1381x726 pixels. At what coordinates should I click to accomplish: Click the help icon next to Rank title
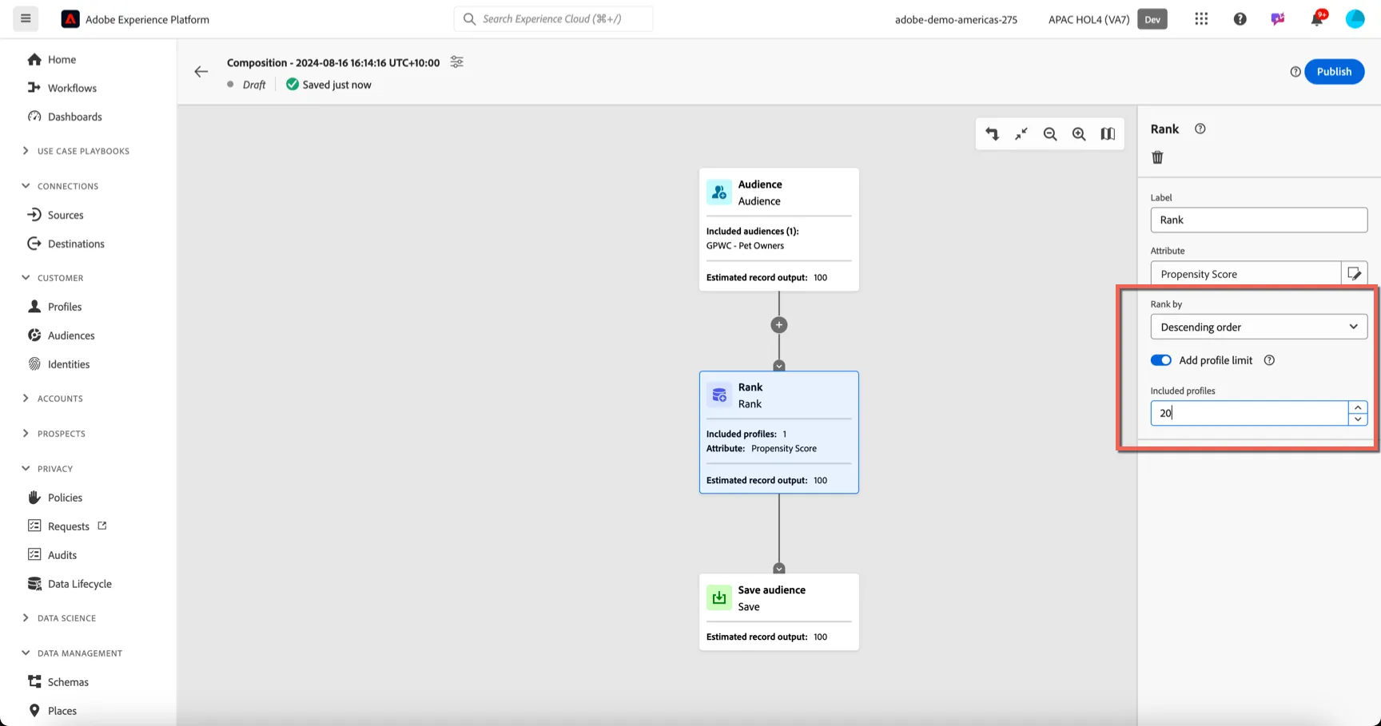1200,129
